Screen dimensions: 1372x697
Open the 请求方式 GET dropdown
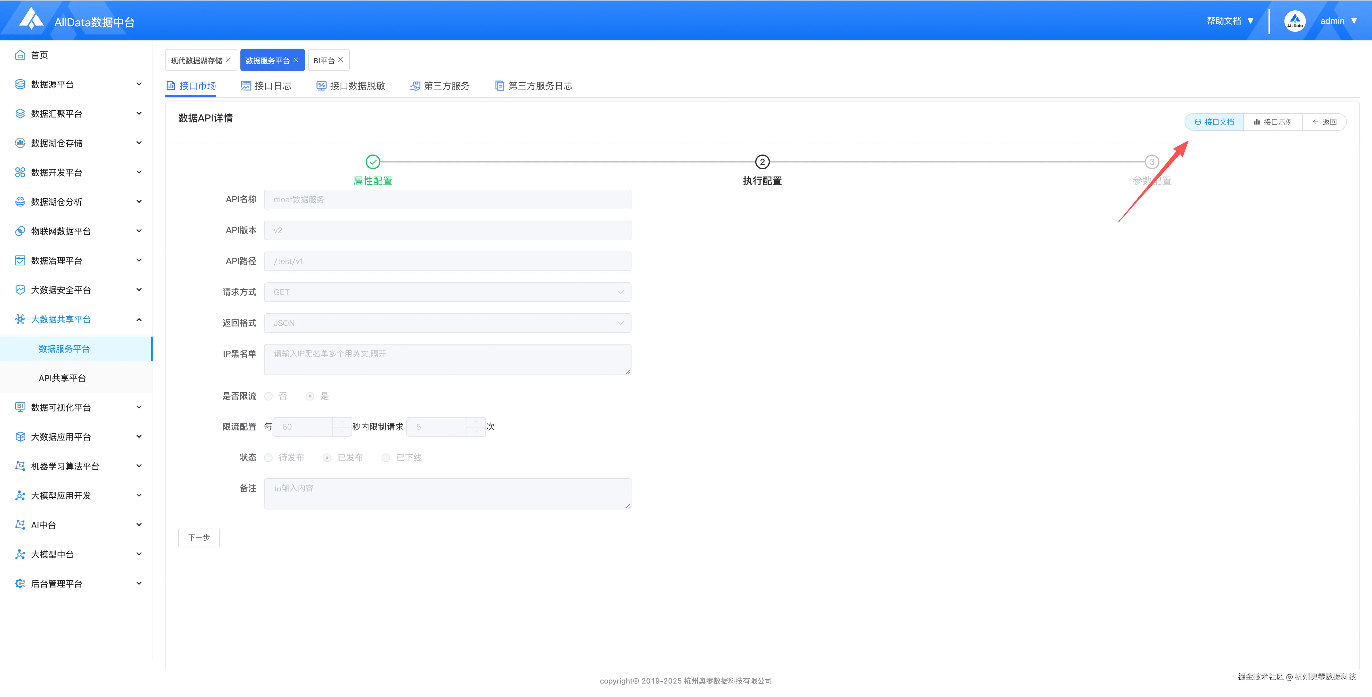(x=447, y=292)
